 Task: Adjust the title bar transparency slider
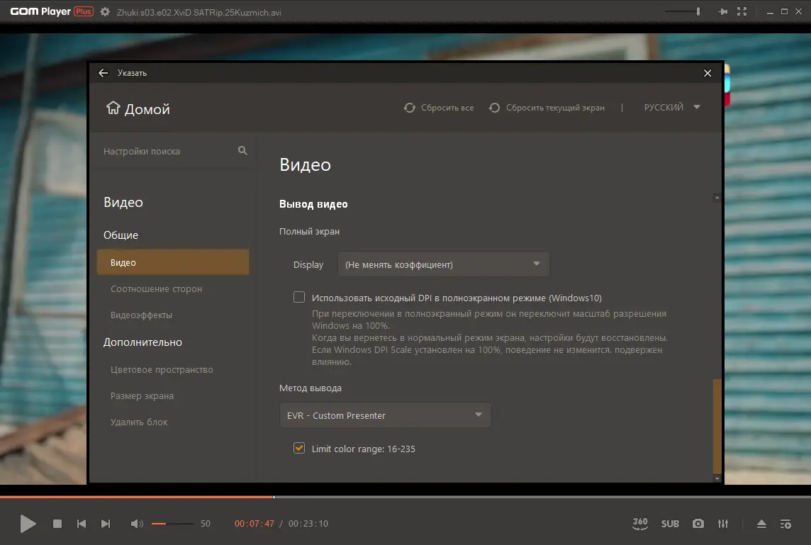(683, 11)
